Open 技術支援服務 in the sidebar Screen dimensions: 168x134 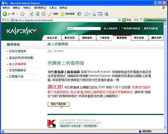[18, 51]
